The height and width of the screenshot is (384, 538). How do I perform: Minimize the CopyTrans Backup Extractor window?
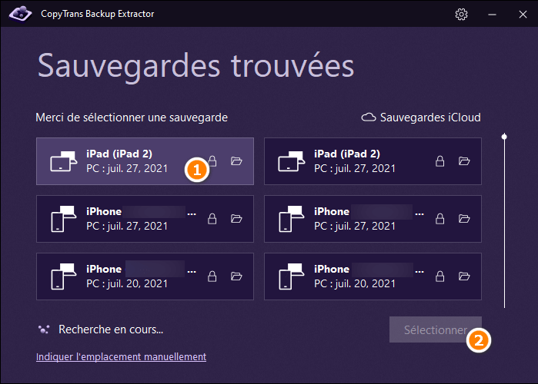pos(492,14)
